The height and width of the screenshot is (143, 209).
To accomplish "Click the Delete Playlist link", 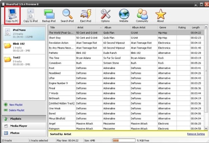I will click(17, 110).
